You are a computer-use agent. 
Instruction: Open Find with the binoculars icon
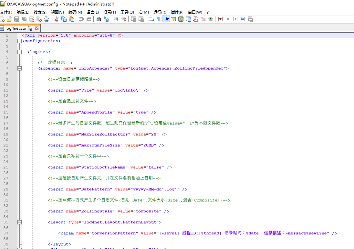point(99,19)
